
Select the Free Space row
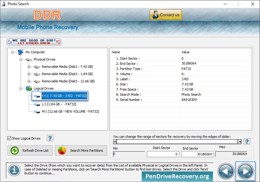[180, 89]
